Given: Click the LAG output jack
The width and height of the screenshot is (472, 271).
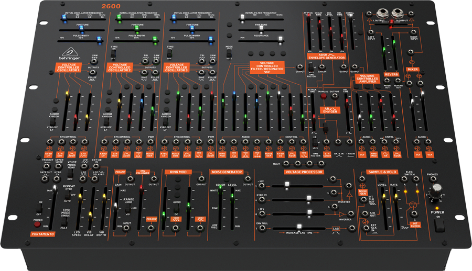Looking at the screenshot, I should 352,228.
